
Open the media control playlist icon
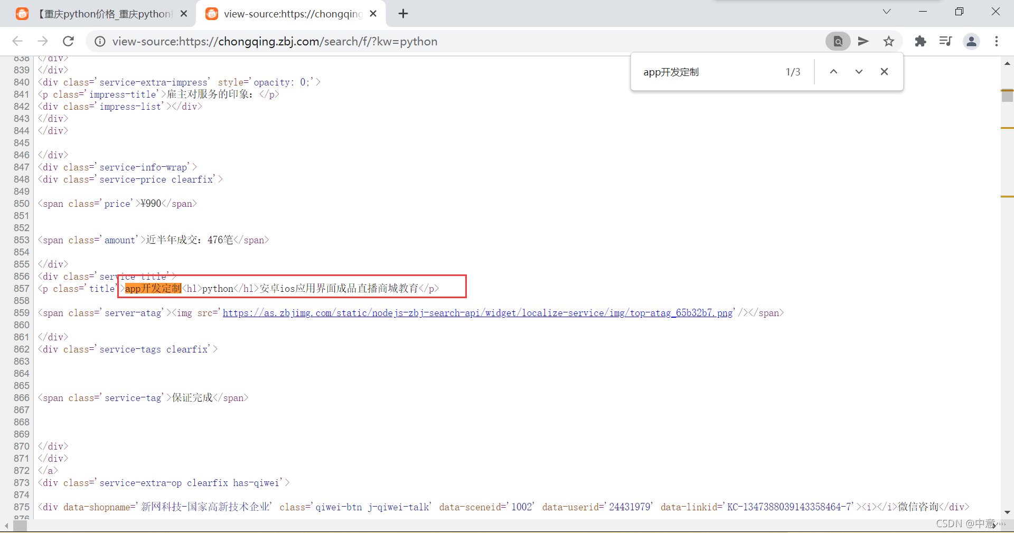click(945, 41)
